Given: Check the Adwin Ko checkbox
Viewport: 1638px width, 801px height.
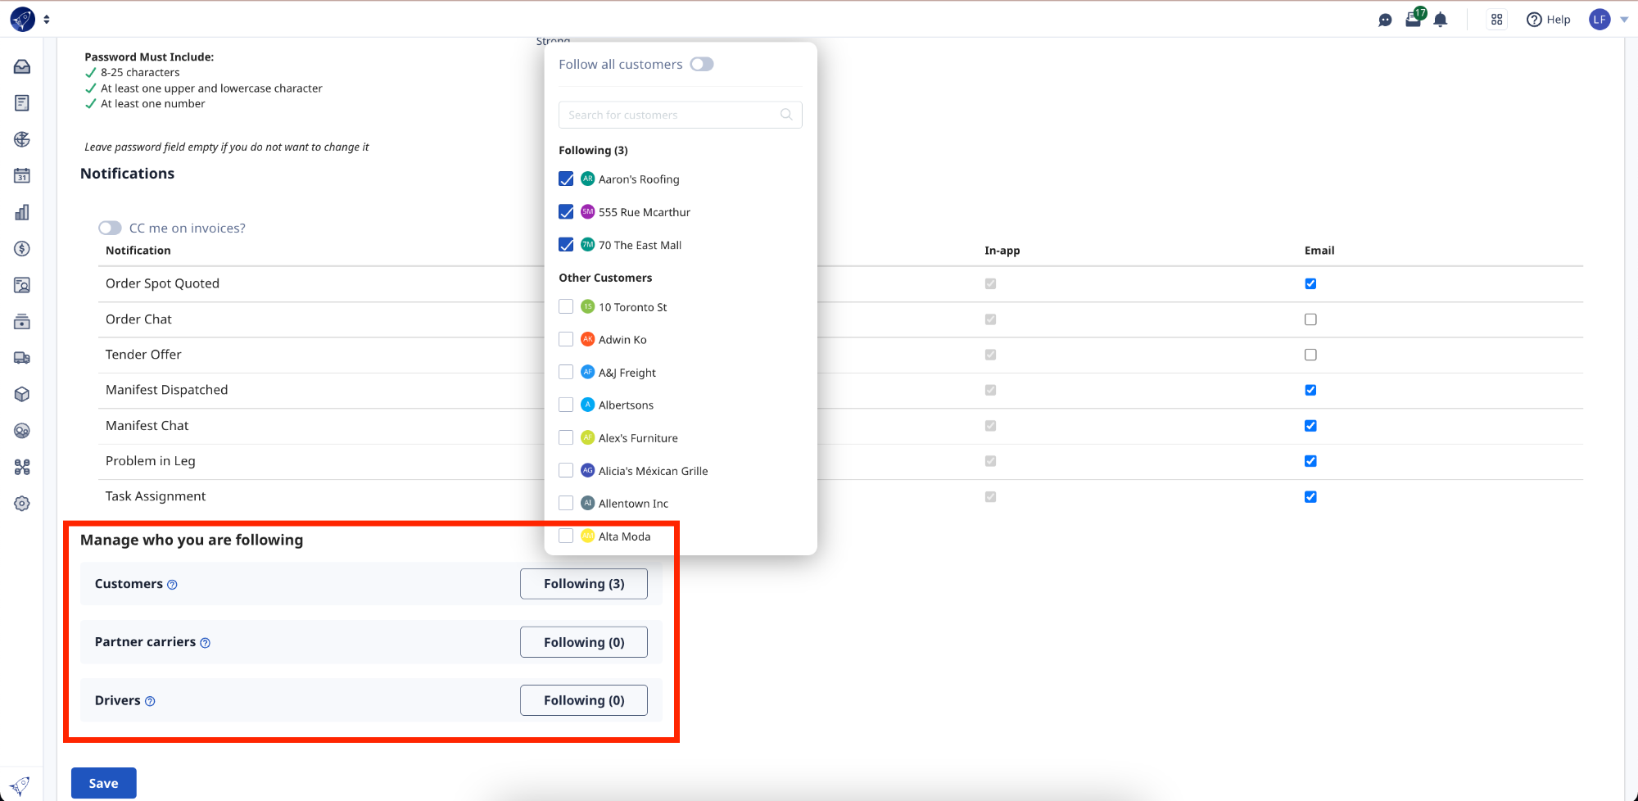Looking at the screenshot, I should point(566,339).
